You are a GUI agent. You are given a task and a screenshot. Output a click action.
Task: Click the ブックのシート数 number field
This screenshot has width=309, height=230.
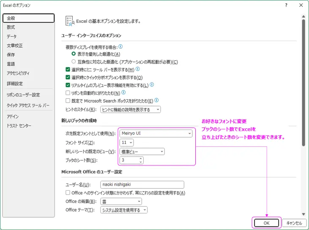pos(131,160)
